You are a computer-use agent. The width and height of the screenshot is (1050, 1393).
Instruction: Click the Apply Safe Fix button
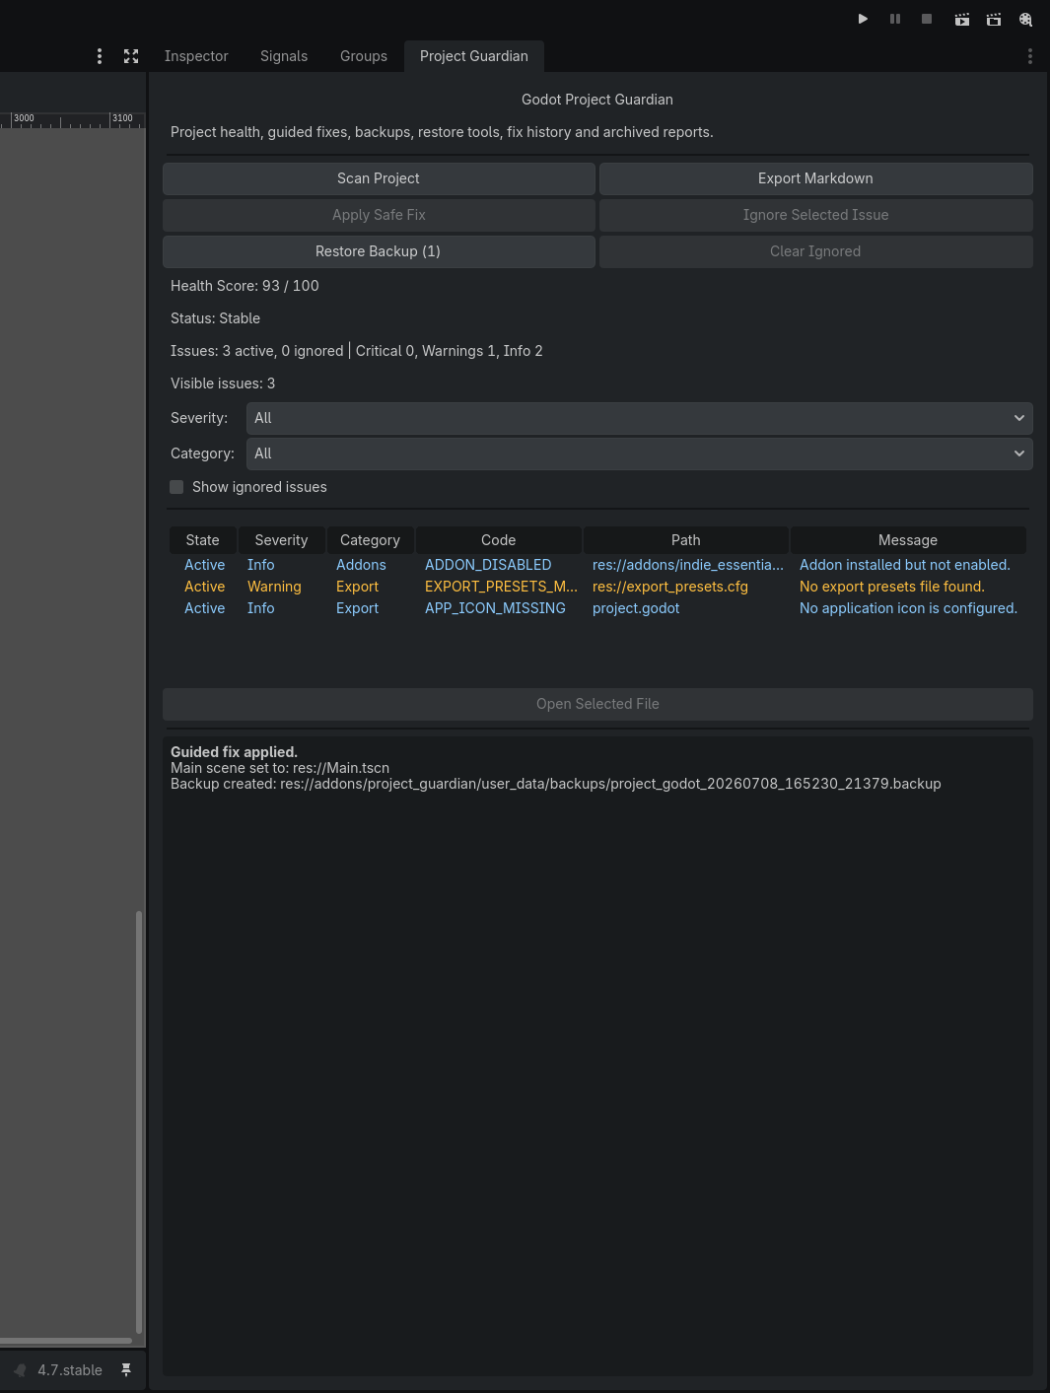[x=379, y=215]
